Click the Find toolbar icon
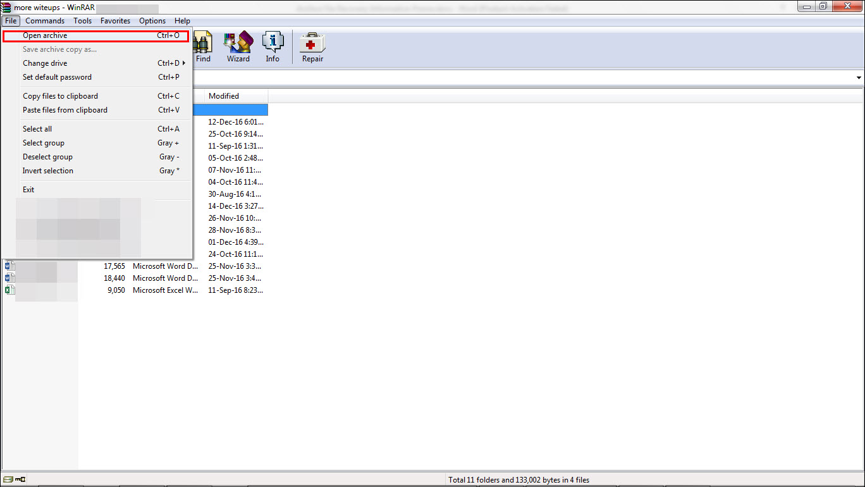The image size is (865, 487). [203, 47]
